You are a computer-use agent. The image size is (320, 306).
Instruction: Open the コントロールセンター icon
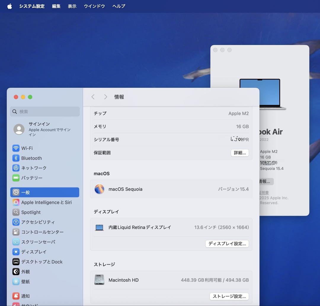16,232
